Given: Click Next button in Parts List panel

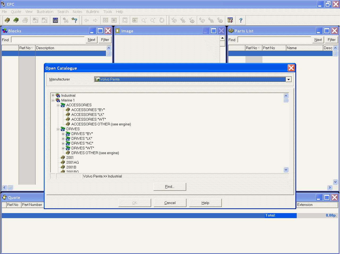Looking at the screenshot, I should [318, 40].
